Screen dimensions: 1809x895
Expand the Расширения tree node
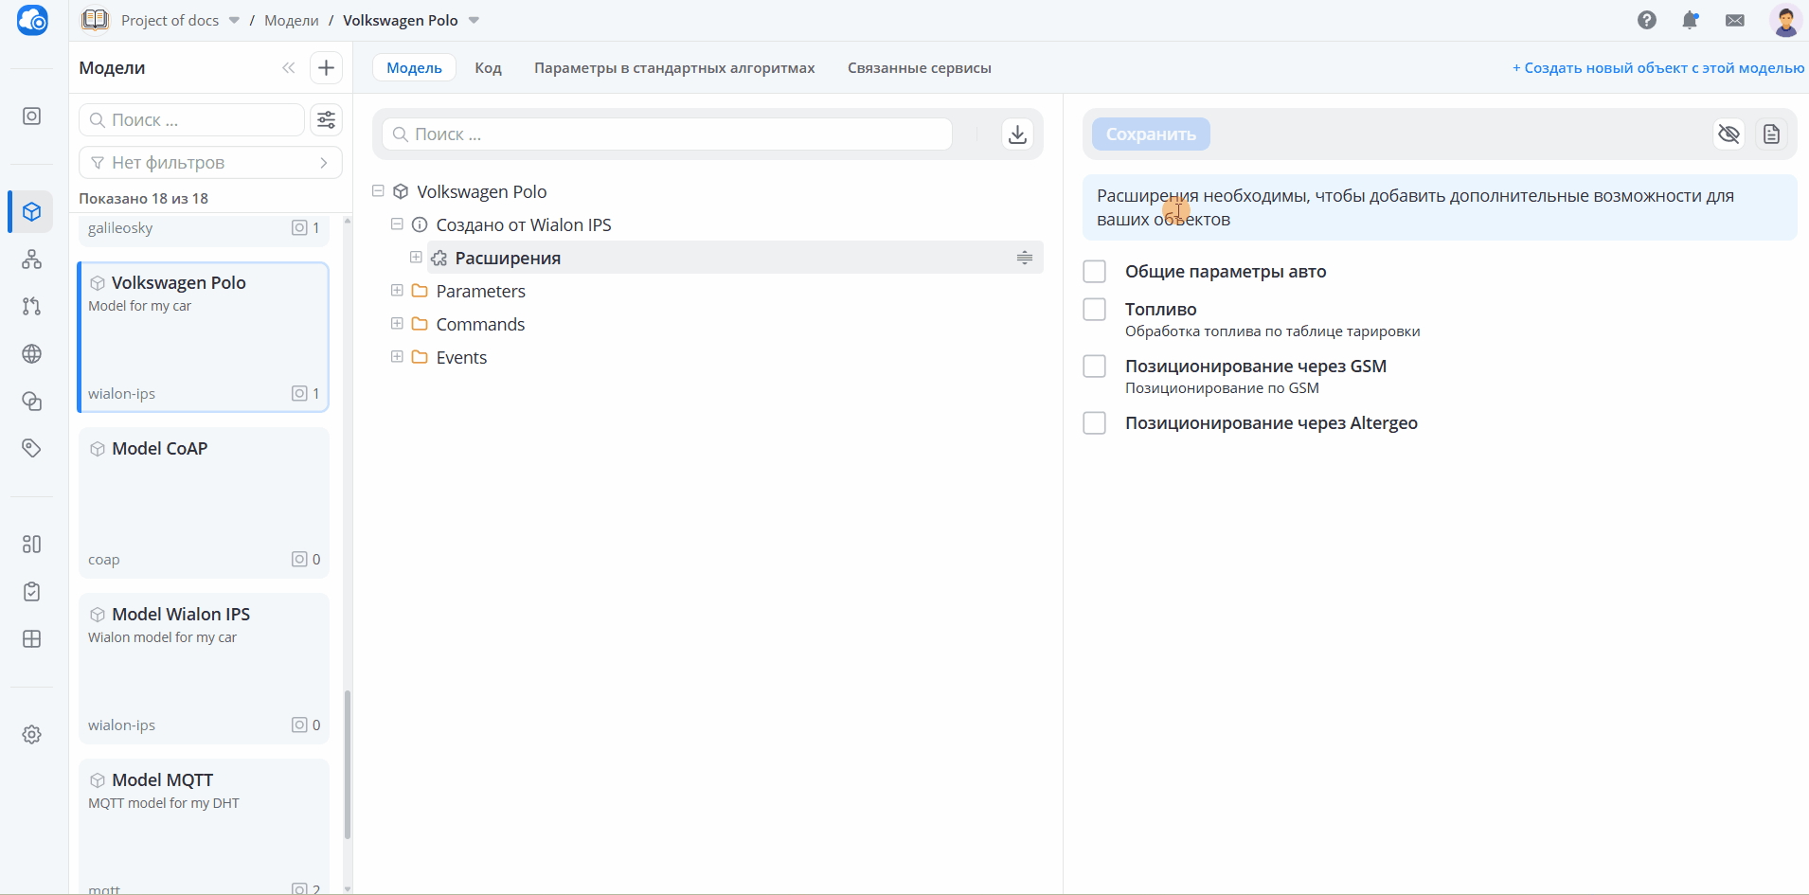(x=416, y=258)
